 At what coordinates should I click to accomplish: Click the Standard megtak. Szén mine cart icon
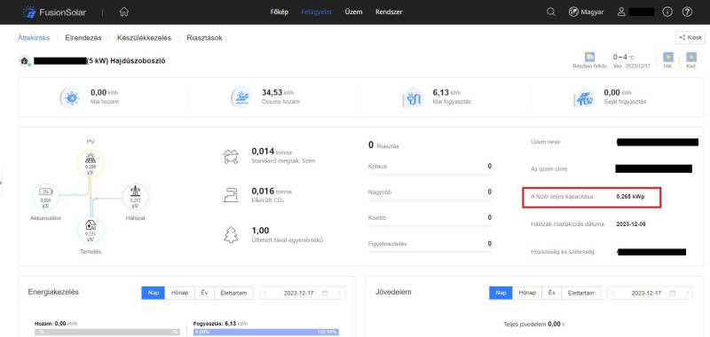click(x=231, y=156)
